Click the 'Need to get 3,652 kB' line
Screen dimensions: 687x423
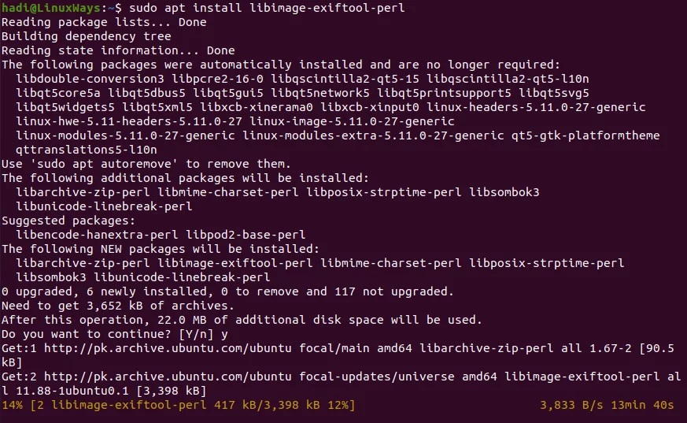pos(118,306)
